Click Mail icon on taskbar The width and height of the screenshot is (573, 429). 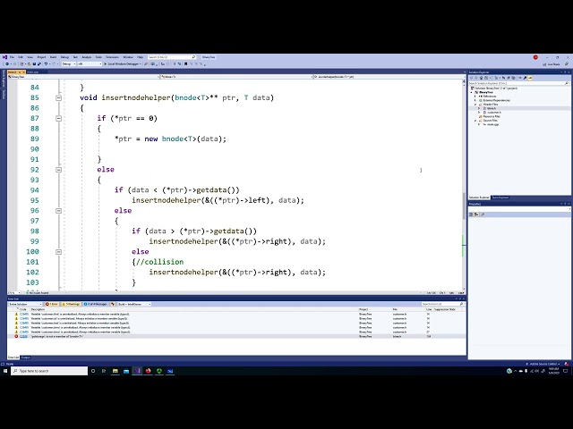pos(126,371)
